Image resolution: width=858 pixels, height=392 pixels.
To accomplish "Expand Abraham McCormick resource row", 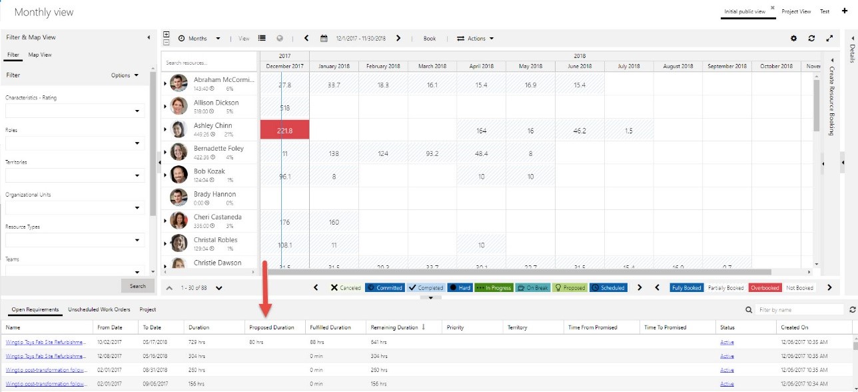I will pyautogui.click(x=165, y=83).
